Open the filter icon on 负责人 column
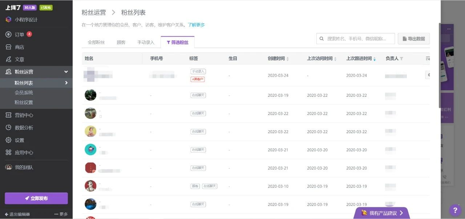465x219 pixels. coord(402,59)
